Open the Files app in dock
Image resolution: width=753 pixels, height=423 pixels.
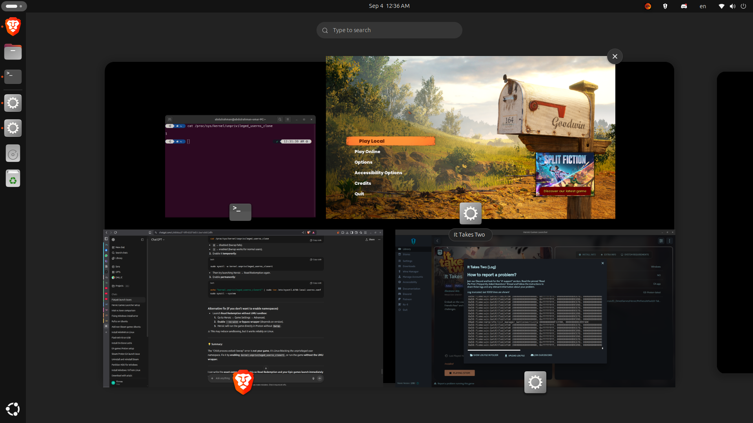13,52
